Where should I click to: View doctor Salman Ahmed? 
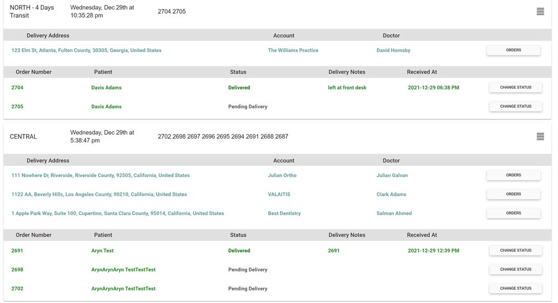click(394, 213)
